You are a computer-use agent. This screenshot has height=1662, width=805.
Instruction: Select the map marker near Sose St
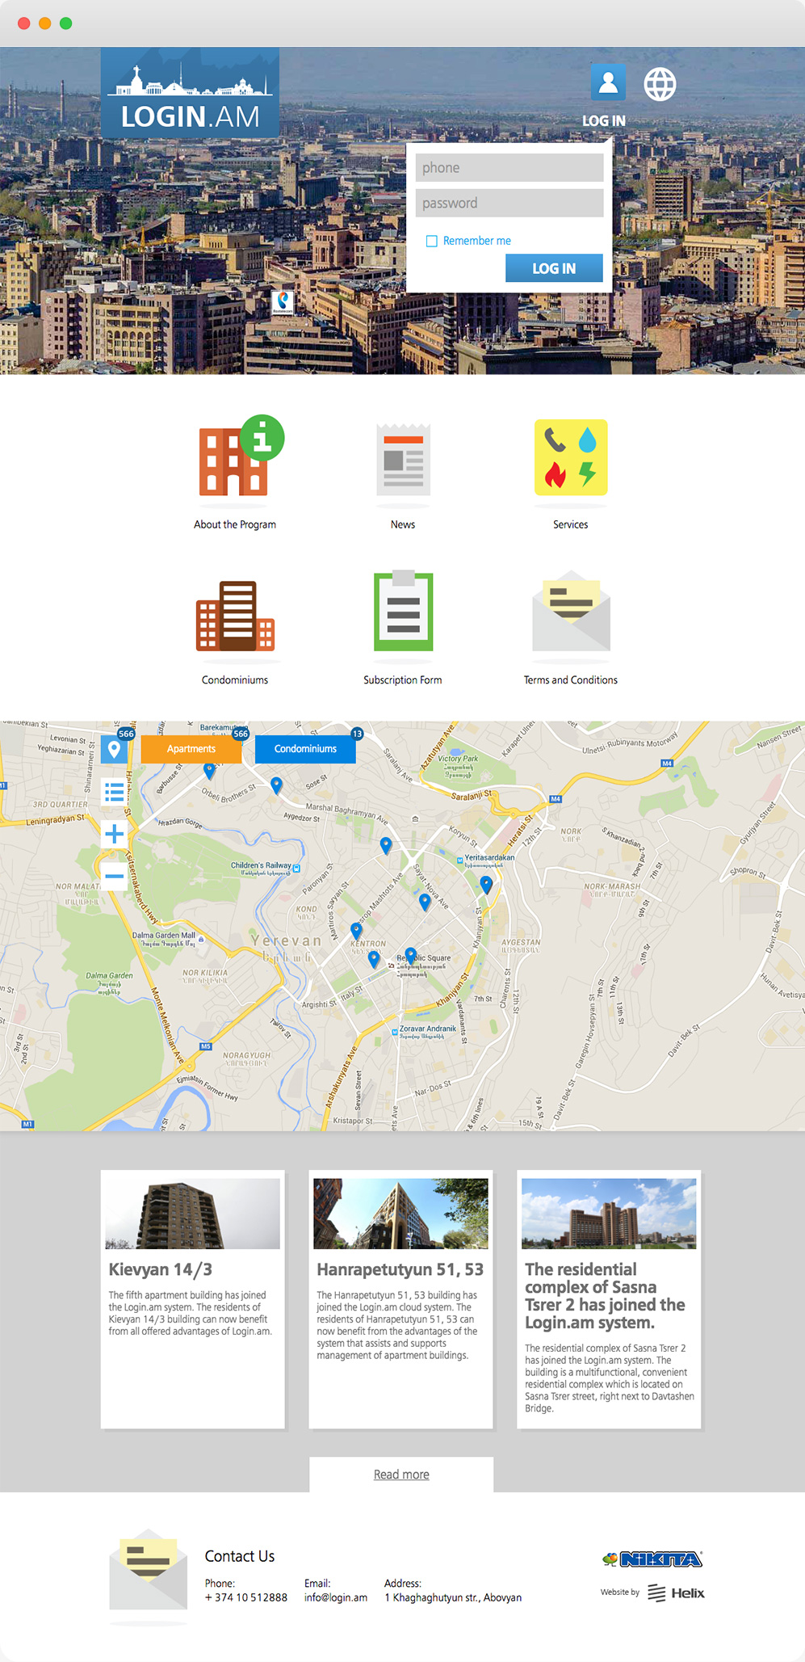pyautogui.click(x=276, y=785)
